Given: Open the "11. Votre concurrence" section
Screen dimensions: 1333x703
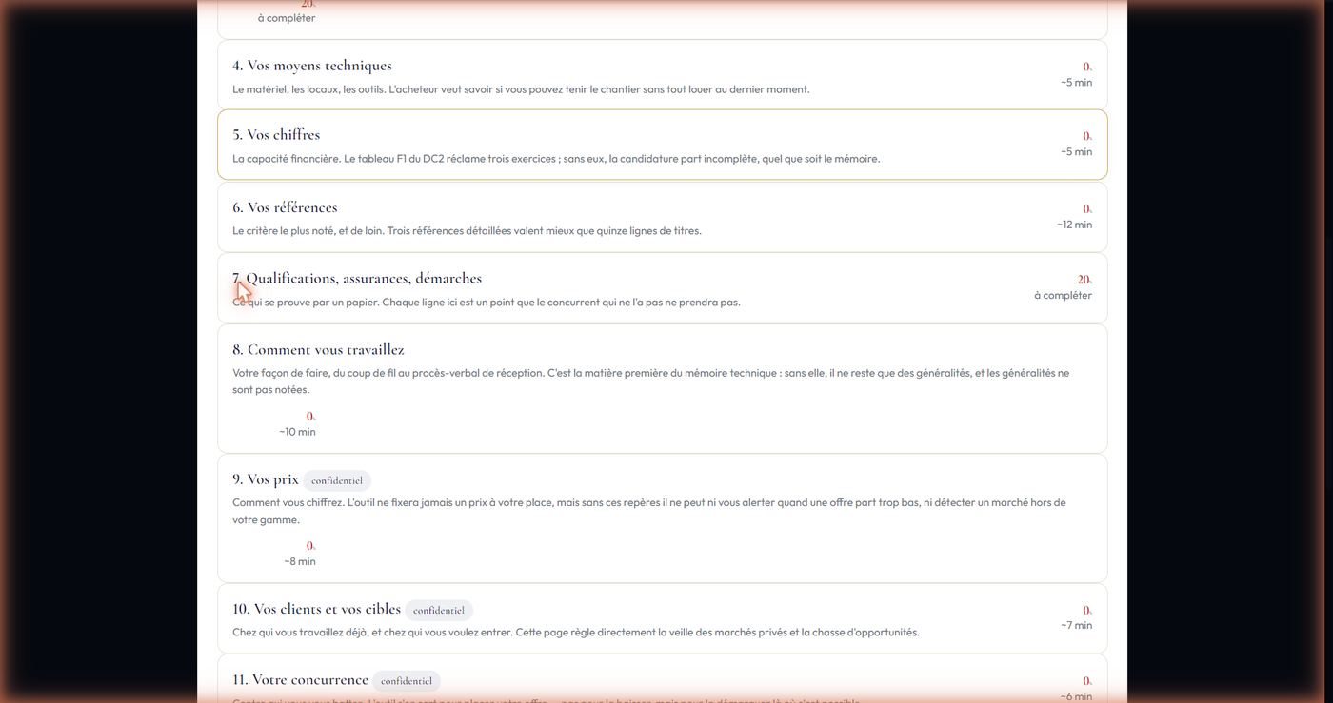Looking at the screenshot, I should 662,679.
